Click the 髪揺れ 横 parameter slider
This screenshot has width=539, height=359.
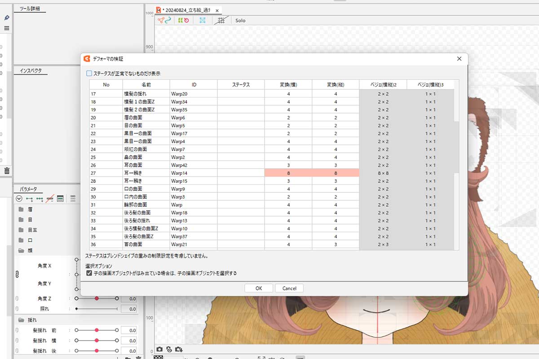pyautogui.click(x=97, y=341)
